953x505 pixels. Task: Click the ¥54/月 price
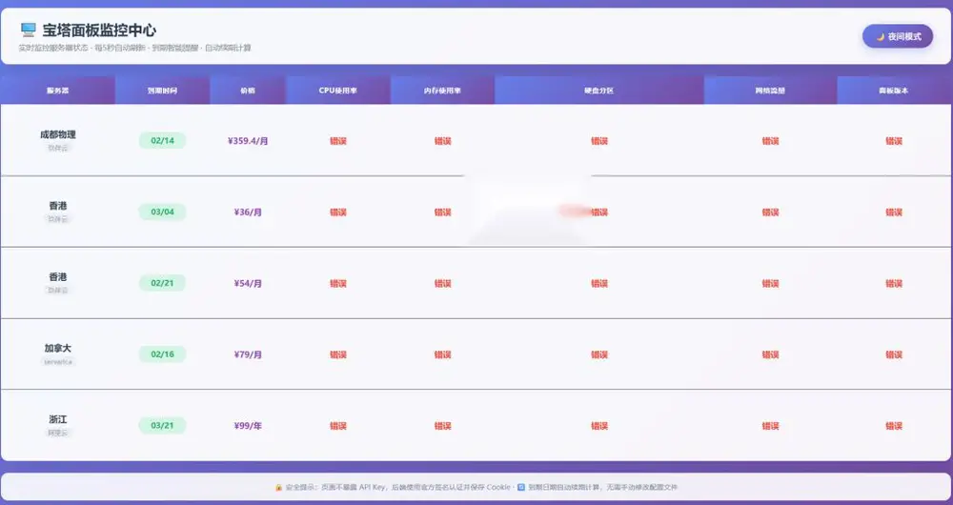(248, 283)
